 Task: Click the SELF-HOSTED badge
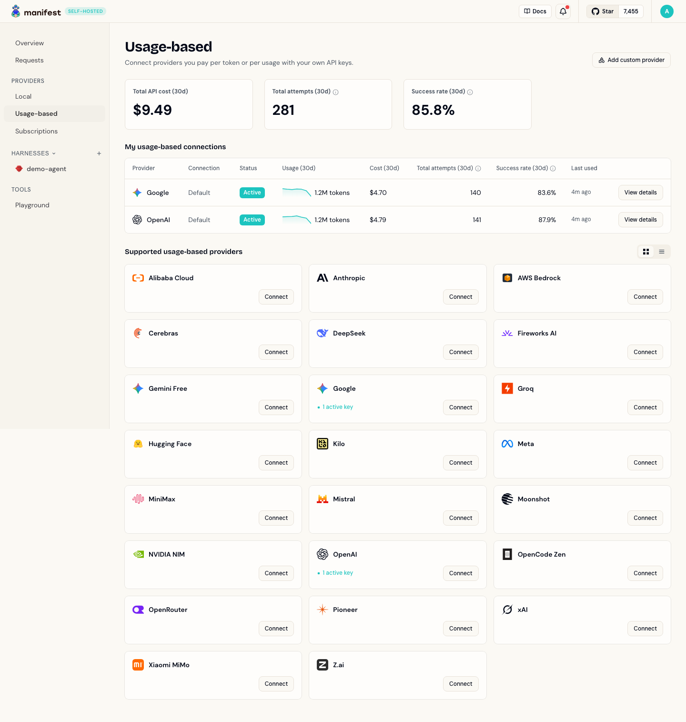tap(85, 11)
